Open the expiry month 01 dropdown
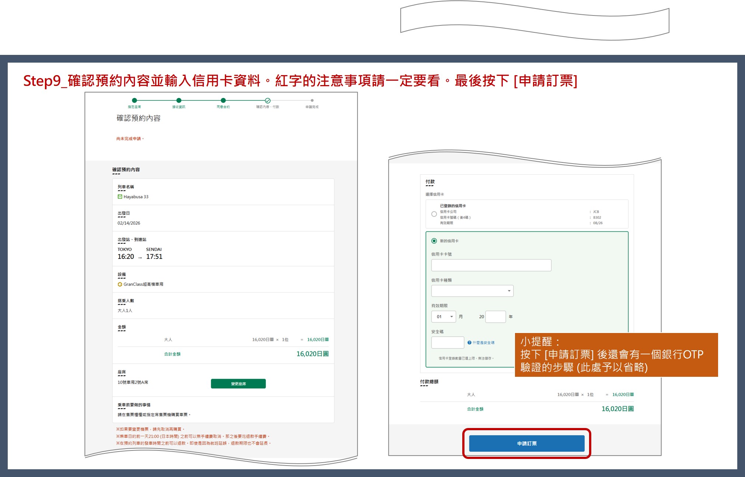 (x=443, y=317)
